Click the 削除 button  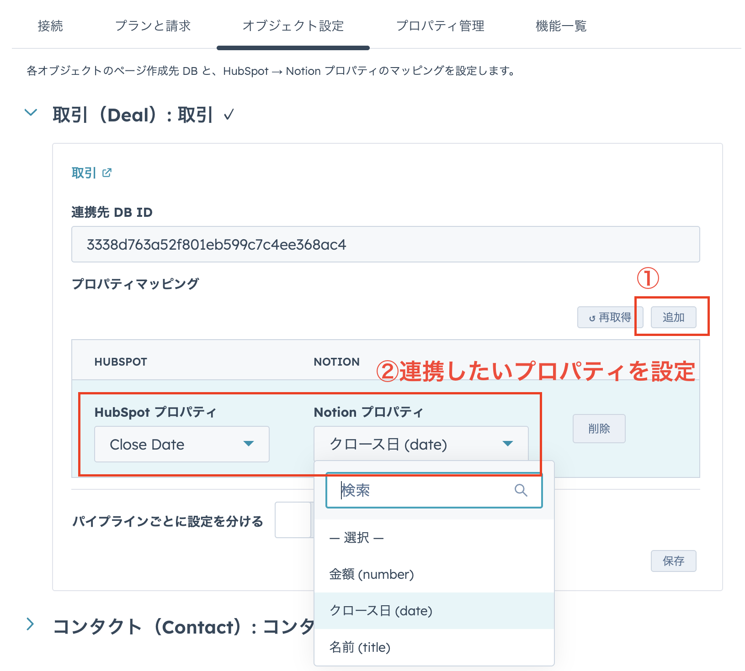click(599, 429)
